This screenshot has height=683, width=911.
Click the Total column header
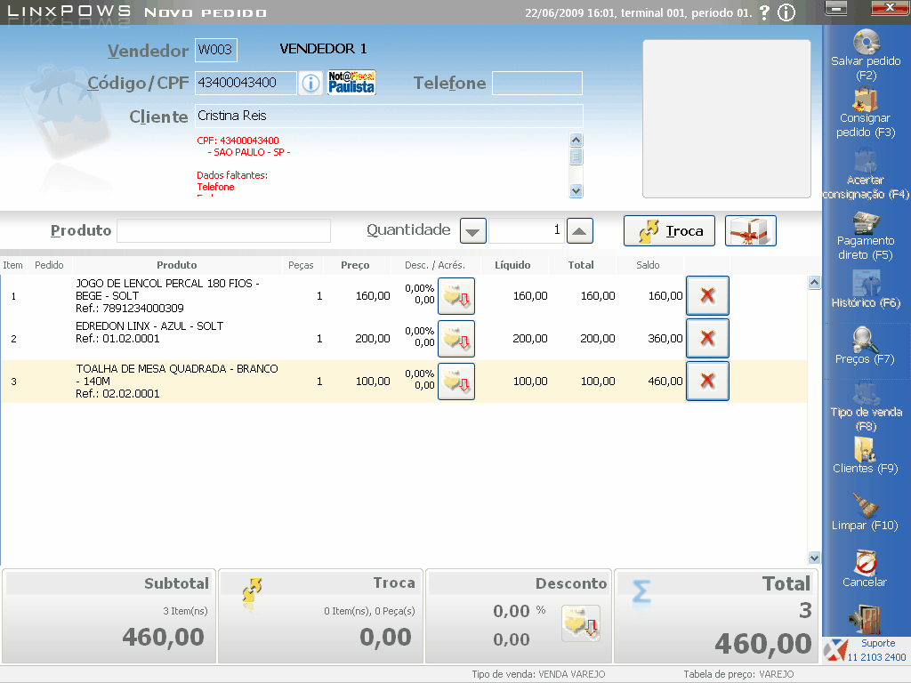[x=581, y=265]
